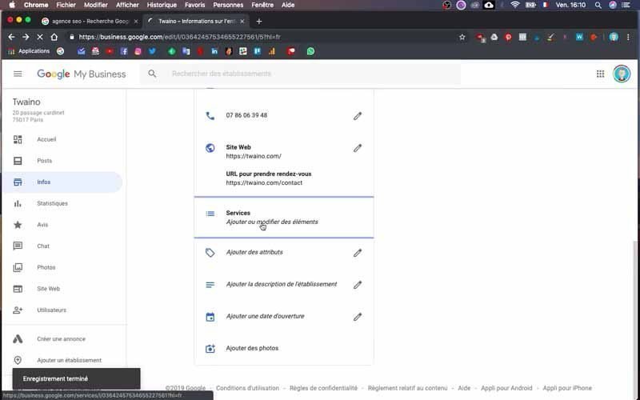640x400 pixels.
Task: Click the tag icon for attributes
Action: pyautogui.click(x=210, y=253)
